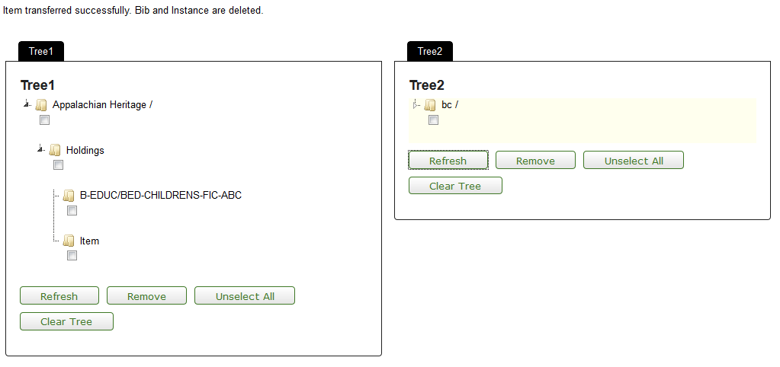780x367 pixels.
Task: Check the Item node checkbox
Action: point(72,256)
